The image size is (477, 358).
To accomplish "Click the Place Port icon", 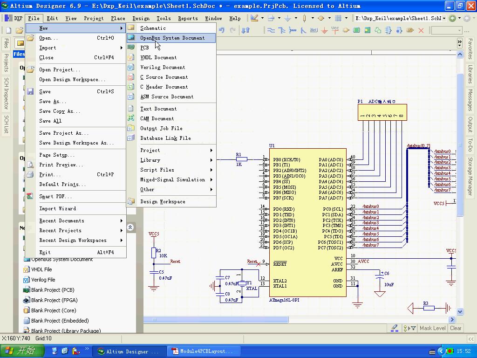I will pyautogui.click(x=410, y=30).
